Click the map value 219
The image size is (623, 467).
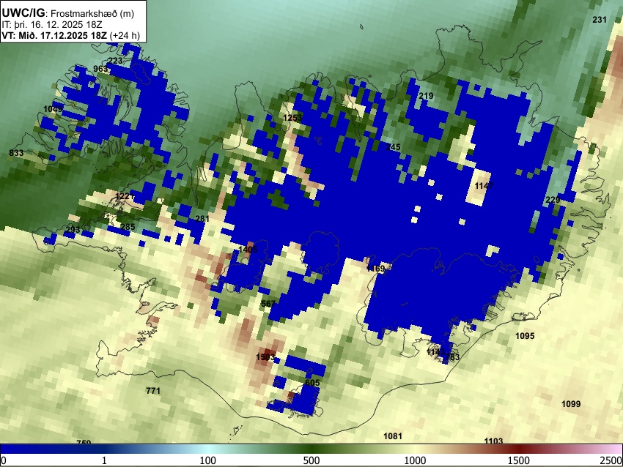426,96
